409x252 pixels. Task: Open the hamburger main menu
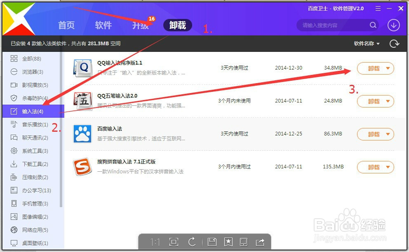(378, 8)
